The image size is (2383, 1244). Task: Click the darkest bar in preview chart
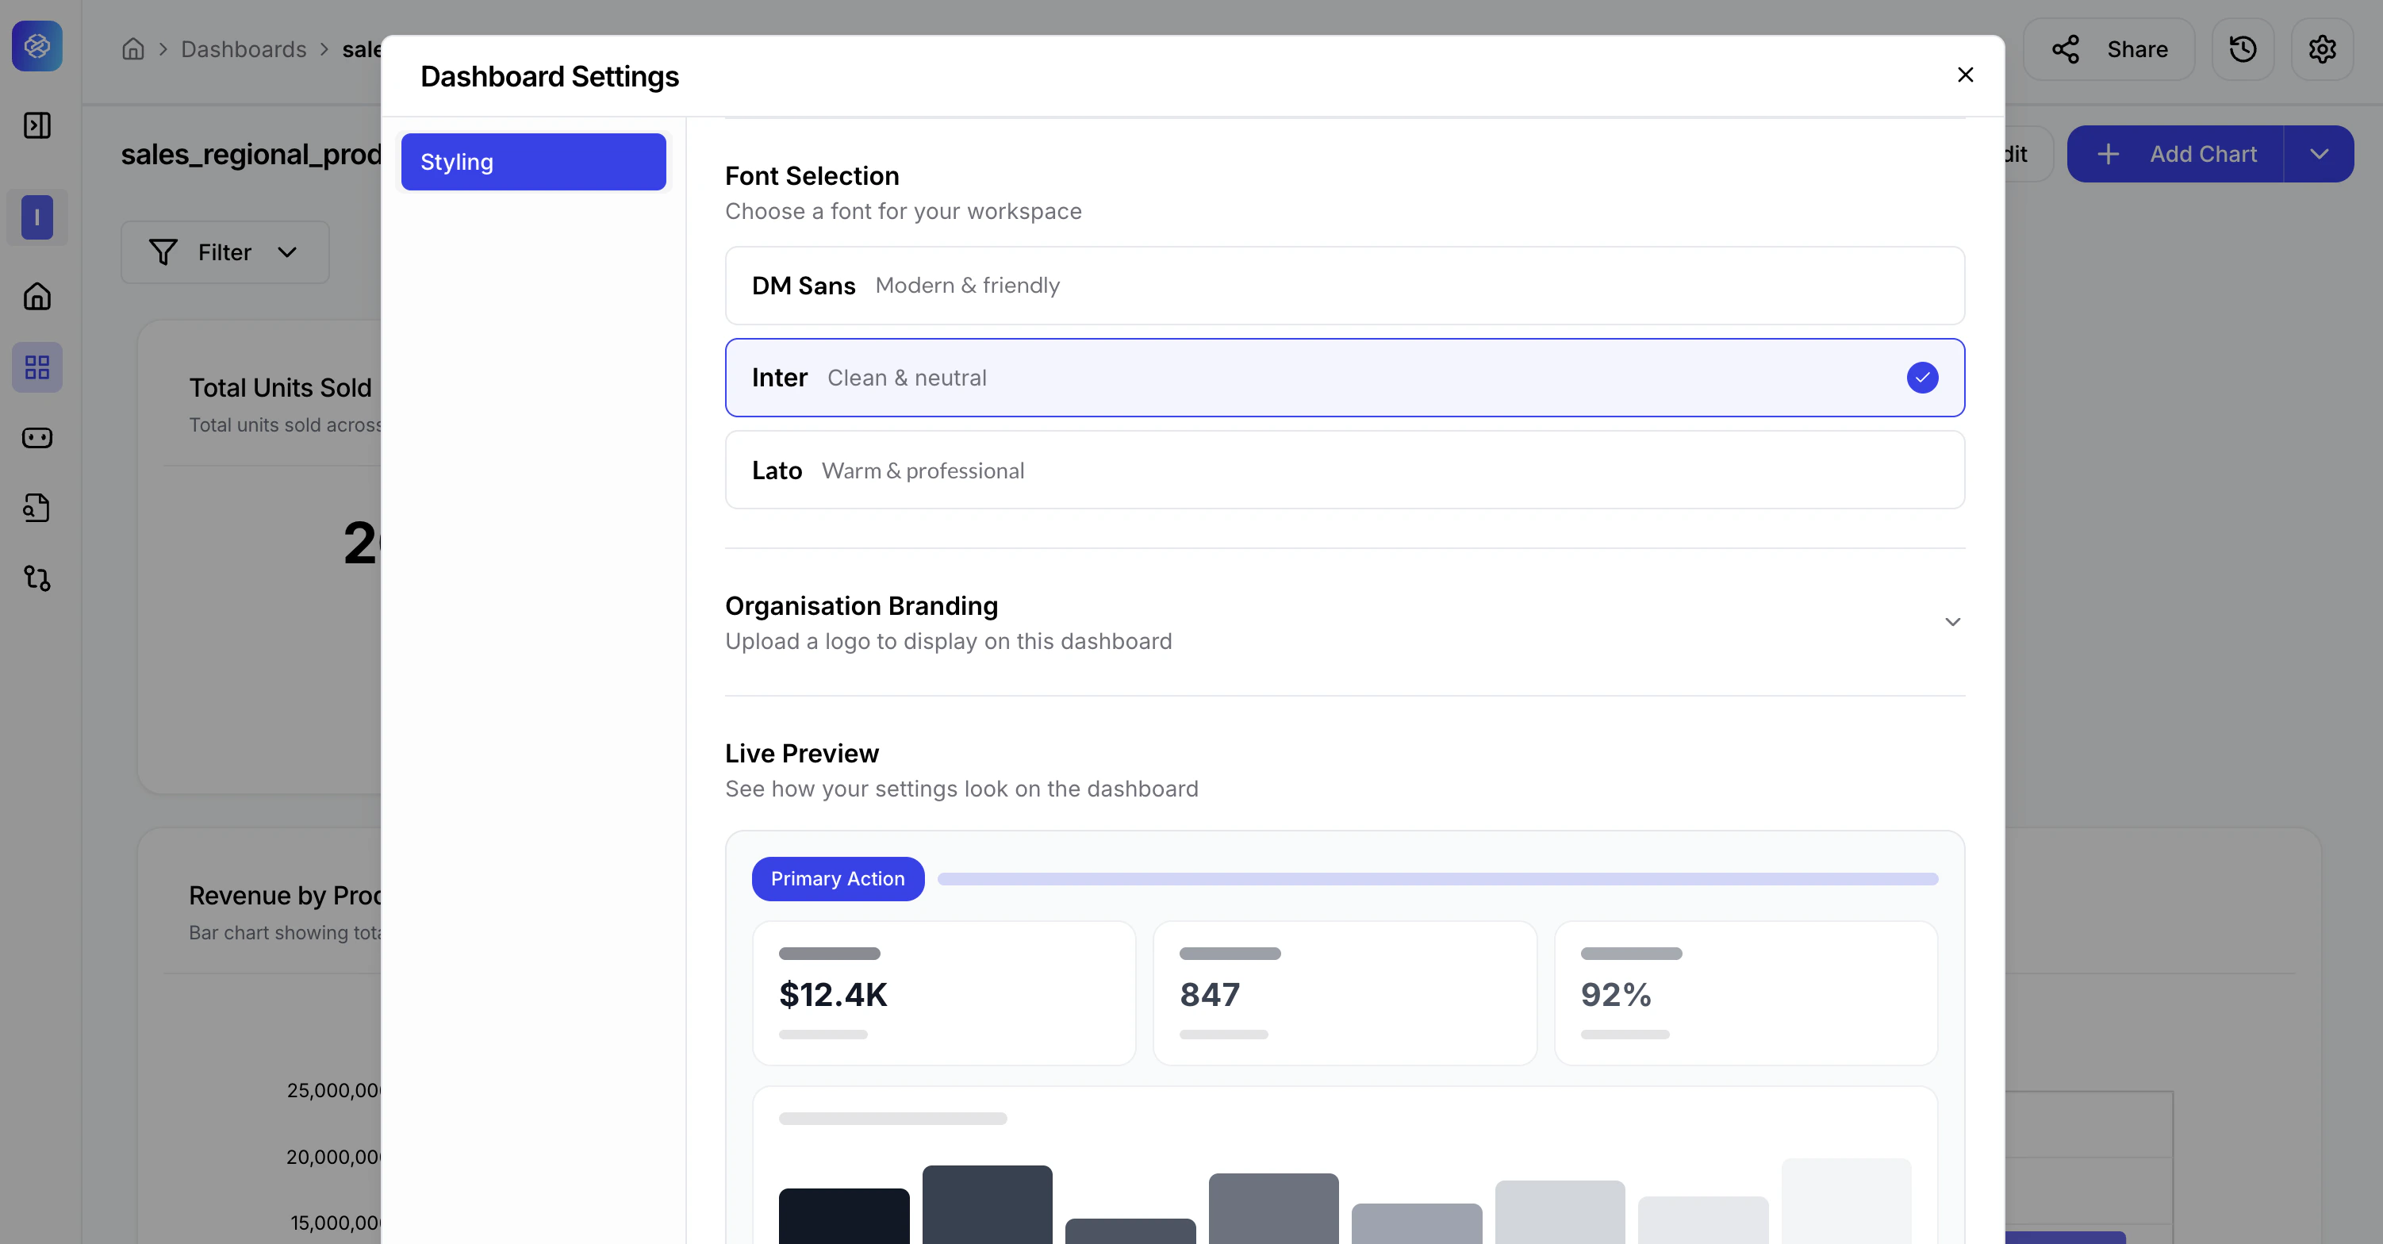[844, 1215]
